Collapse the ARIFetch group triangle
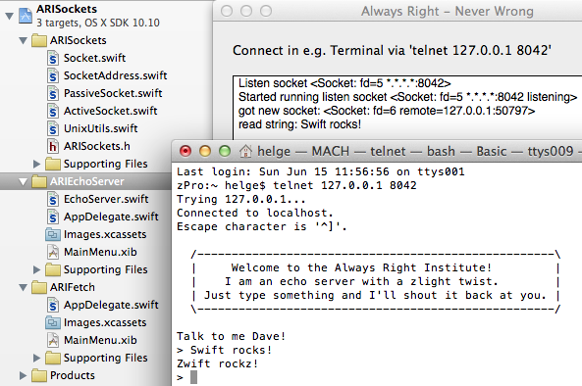 [x=23, y=287]
